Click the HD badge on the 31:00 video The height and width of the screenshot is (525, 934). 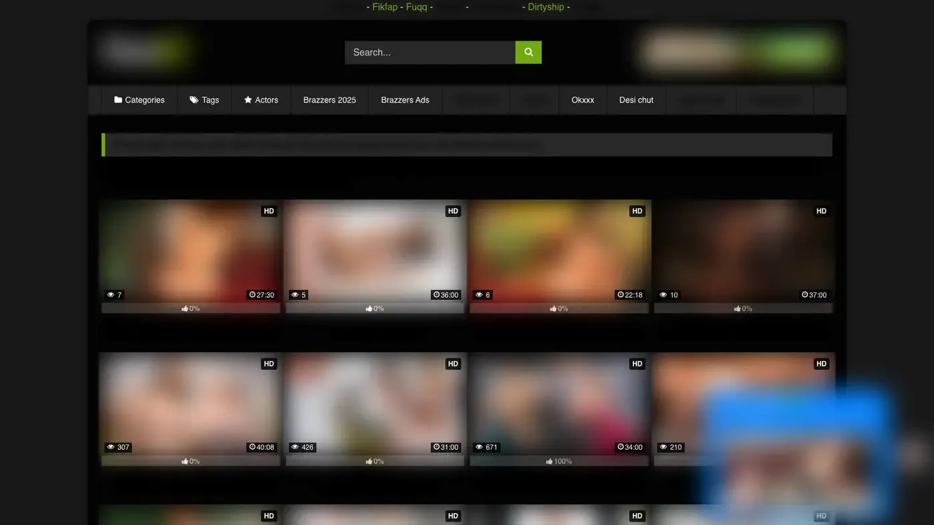click(x=453, y=364)
